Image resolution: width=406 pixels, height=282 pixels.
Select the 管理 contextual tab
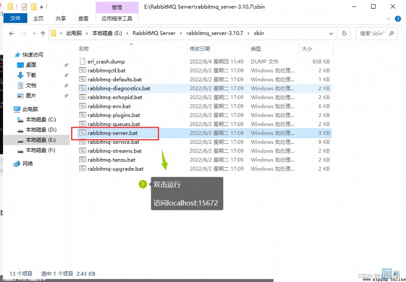pos(117,8)
